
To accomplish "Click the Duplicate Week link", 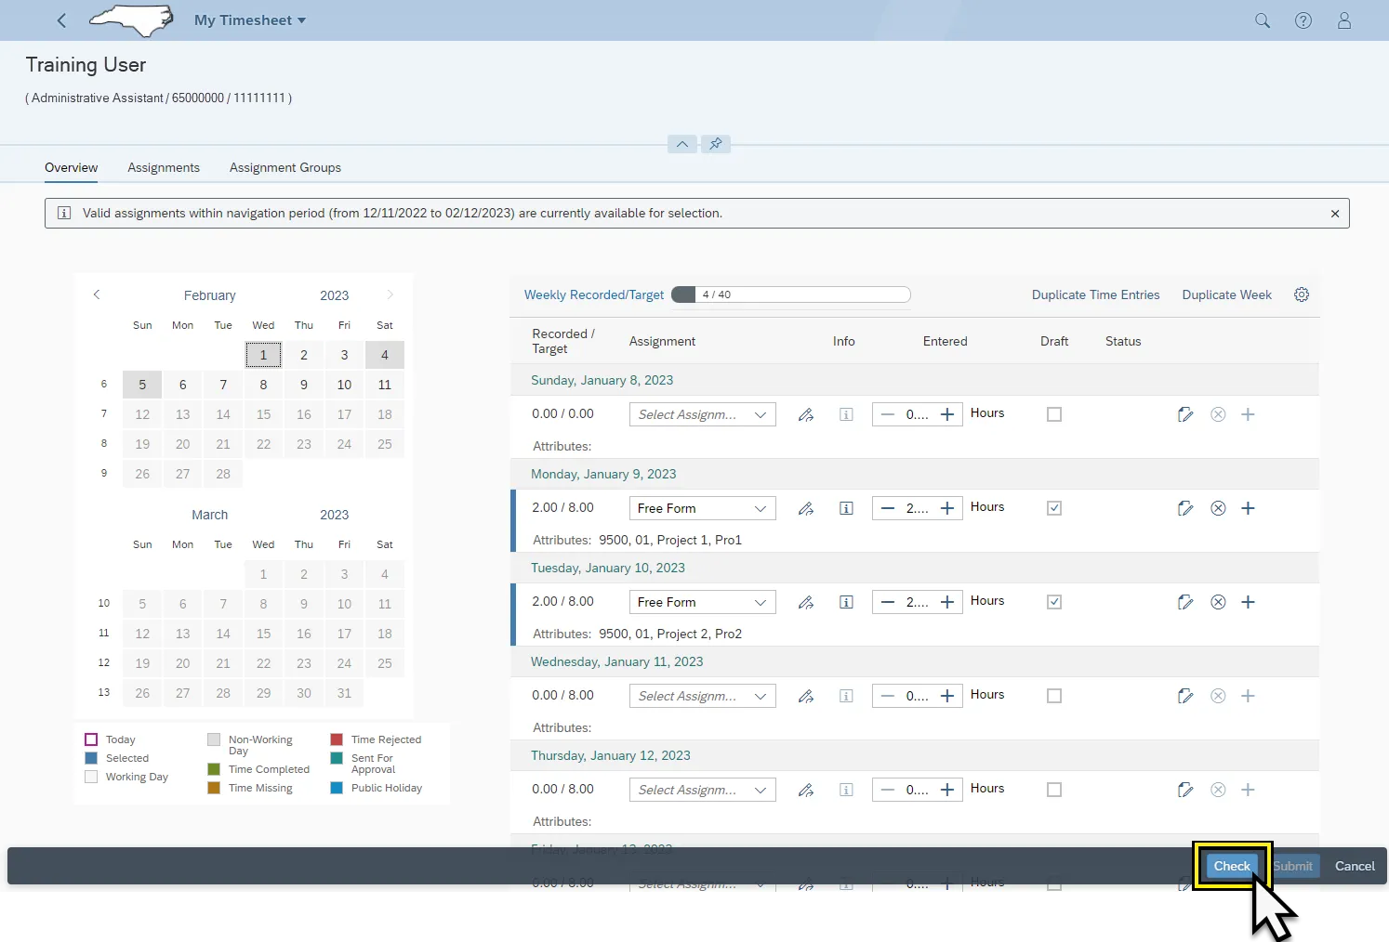I will click(1226, 294).
